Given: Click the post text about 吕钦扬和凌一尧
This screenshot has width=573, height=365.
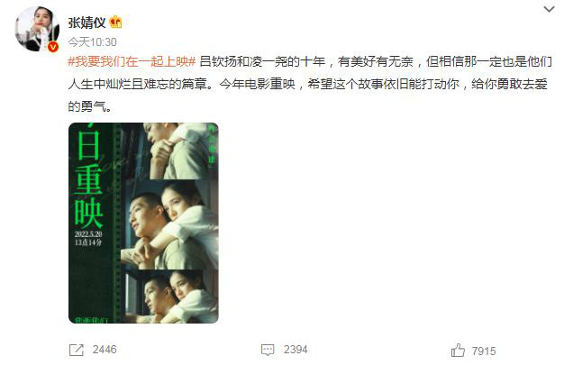Looking at the screenshot, I should pyautogui.click(x=310, y=84).
